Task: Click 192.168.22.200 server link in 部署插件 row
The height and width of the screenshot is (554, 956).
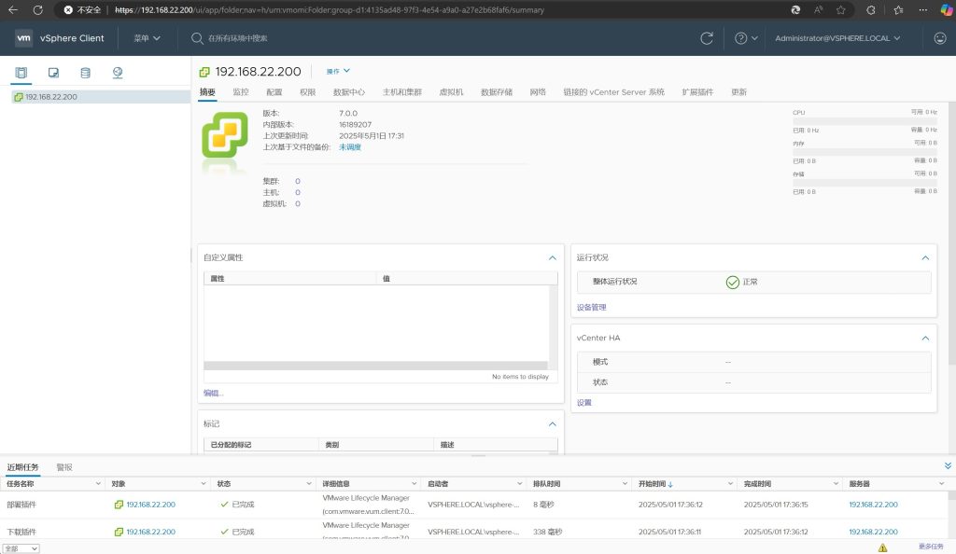Action: pos(873,505)
